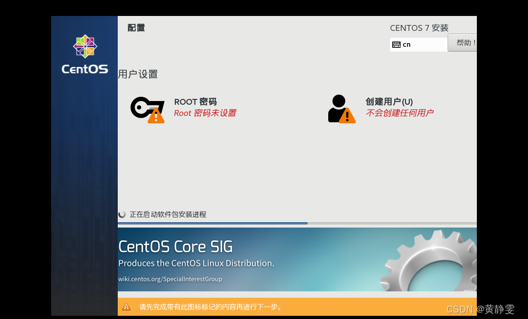The image size is (528, 319).
Task: Open ROOT 密码 settings
Action: pos(196,102)
